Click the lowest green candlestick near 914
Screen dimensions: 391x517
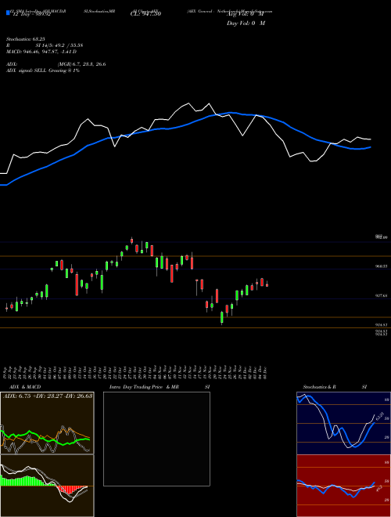click(222, 317)
